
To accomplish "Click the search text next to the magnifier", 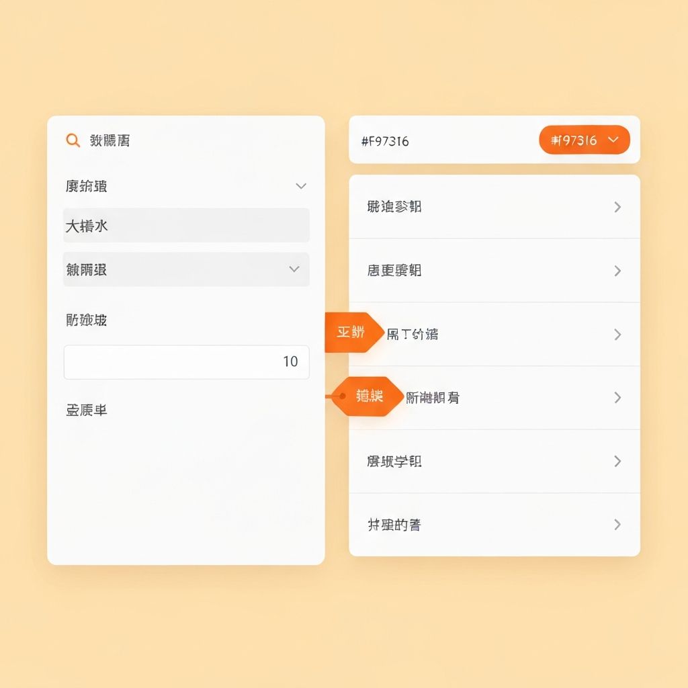I will pyautogui.click(x=110, y=140).
